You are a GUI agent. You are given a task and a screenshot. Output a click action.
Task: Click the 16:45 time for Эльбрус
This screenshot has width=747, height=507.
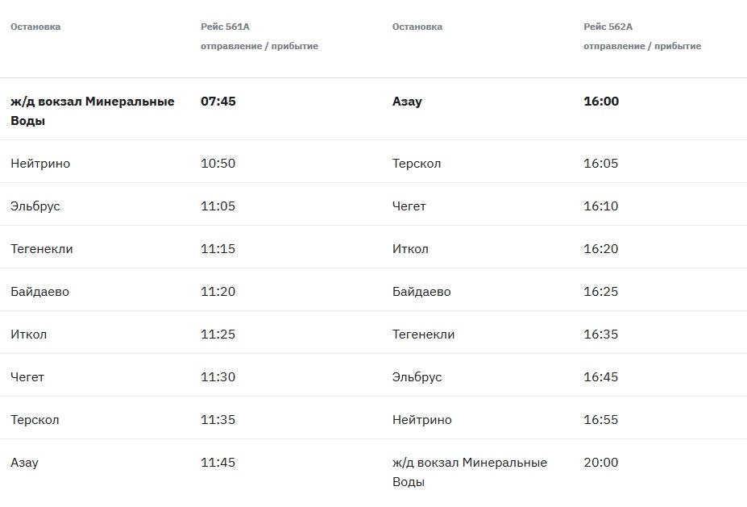[601, 377]
